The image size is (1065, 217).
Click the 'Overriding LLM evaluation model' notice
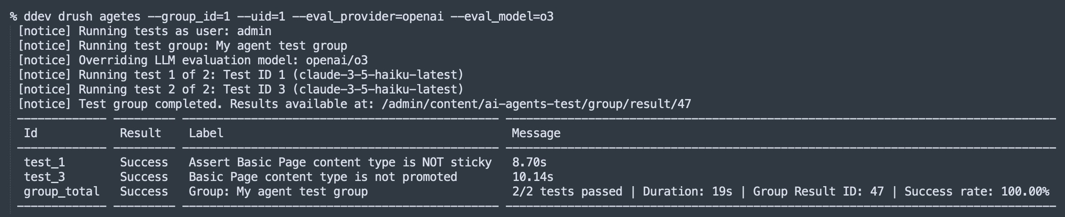pos(193,60)
